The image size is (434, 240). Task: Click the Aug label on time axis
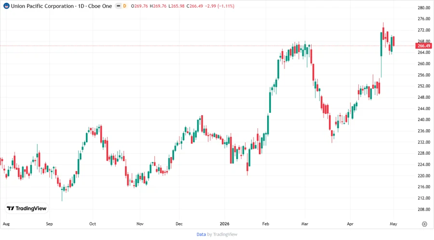pos(6,224)
